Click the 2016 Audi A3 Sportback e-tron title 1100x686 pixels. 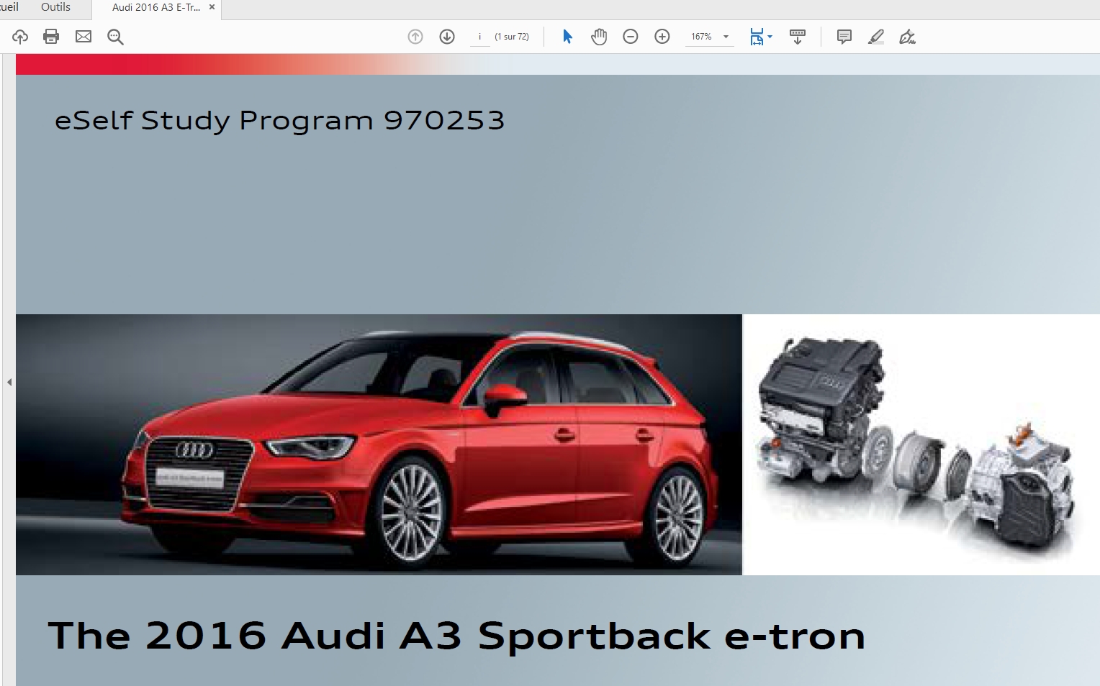coord(456,636)
